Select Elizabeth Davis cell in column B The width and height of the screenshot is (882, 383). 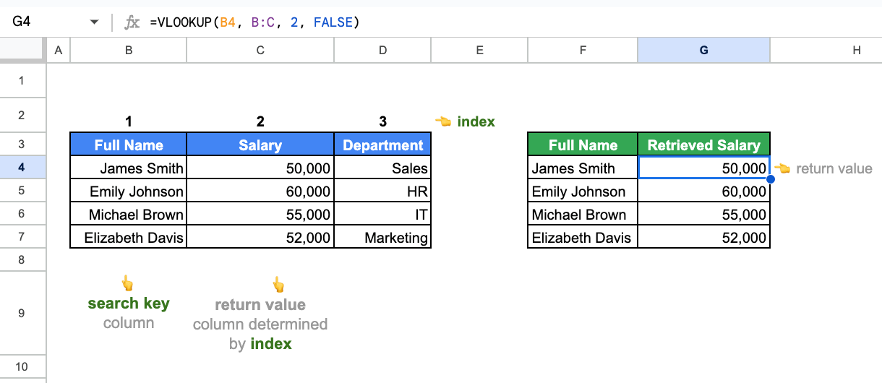129,237
